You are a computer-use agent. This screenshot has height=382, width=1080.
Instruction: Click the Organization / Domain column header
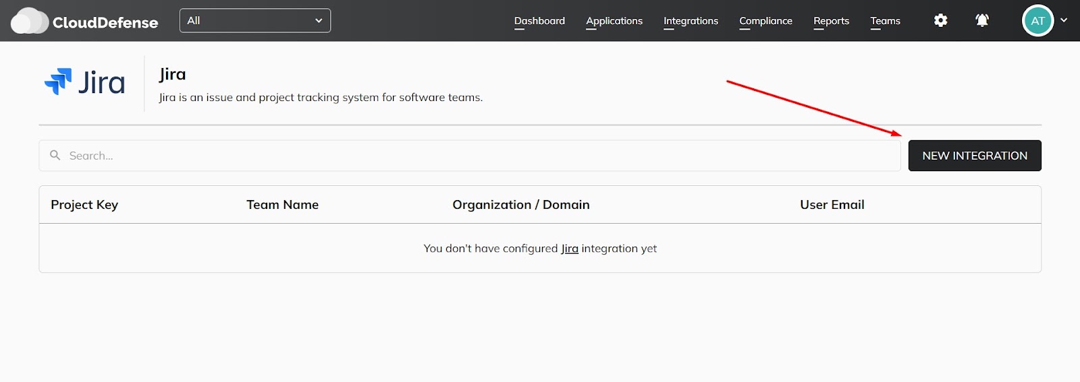point(521,205)
